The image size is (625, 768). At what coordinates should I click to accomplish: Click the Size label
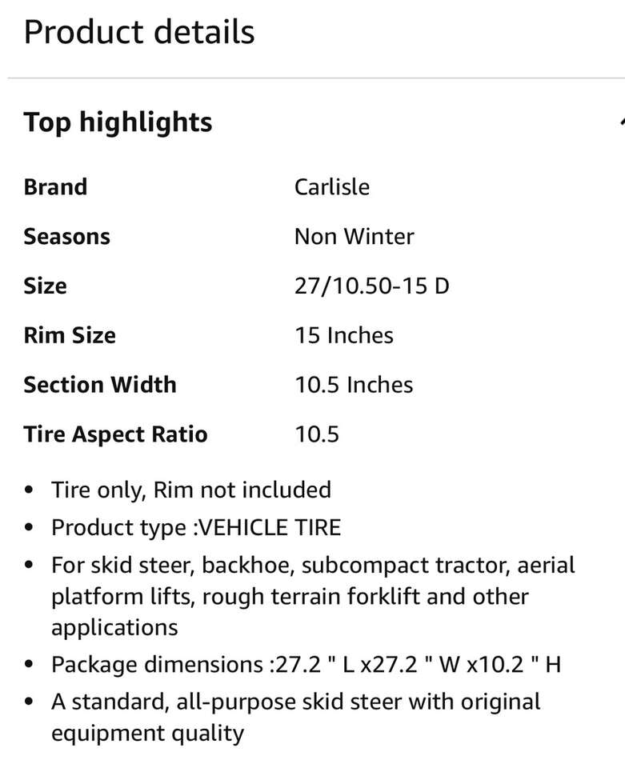(x=45, y=286)
